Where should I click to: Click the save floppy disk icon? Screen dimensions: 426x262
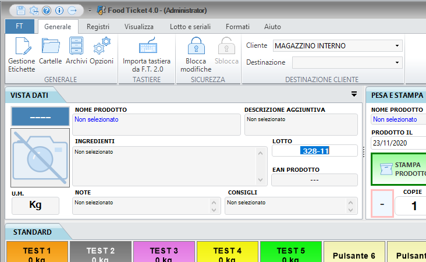click(21, 10)
